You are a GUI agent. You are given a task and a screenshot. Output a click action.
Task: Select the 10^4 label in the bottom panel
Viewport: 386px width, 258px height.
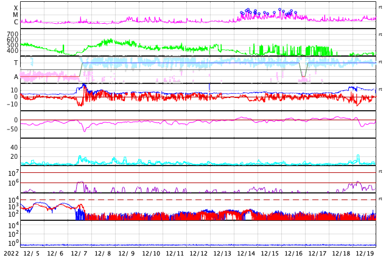tap(13, 225)
